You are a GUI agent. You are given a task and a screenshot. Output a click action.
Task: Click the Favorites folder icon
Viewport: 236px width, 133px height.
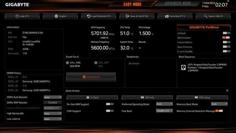[167, 16]
